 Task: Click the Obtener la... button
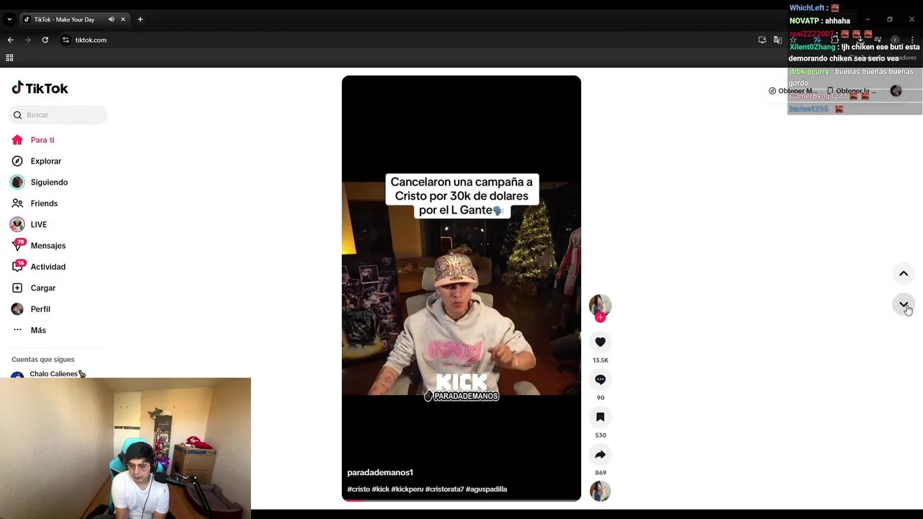852,91
